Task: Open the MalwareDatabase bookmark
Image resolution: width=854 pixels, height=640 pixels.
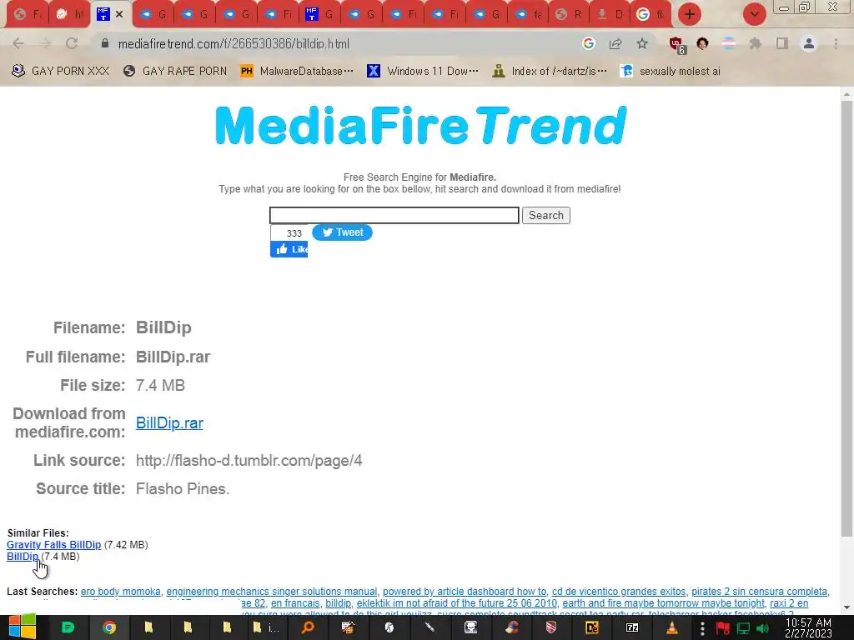Action: click(x=297, y=71)
